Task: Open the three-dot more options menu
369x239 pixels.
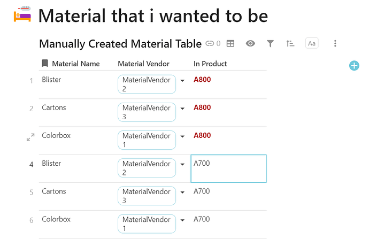Action: click(335, 44)
